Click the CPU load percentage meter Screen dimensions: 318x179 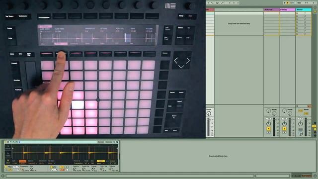pyautogui.click(x=307, y=3)
